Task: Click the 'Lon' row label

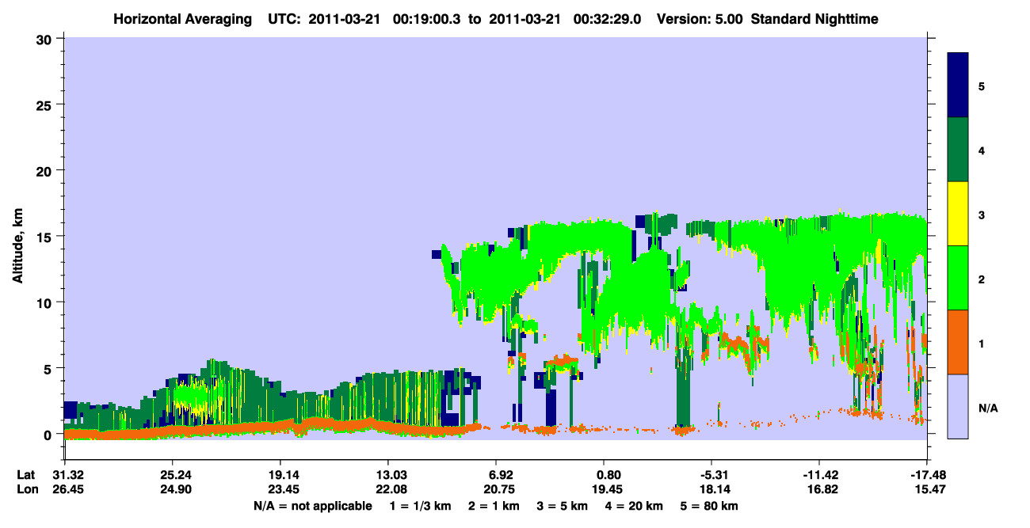Action: click(x=26, y=490)
